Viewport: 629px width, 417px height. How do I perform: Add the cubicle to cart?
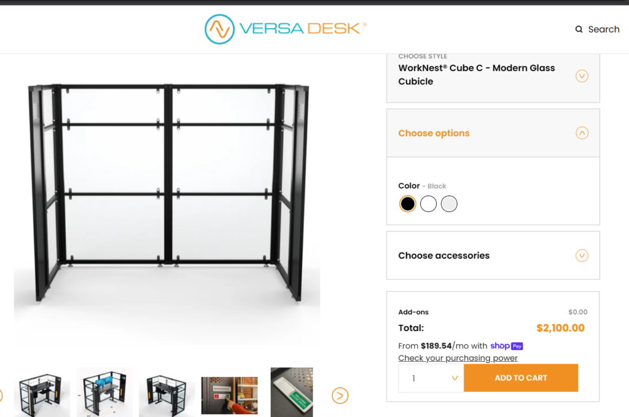pos(521,378)
